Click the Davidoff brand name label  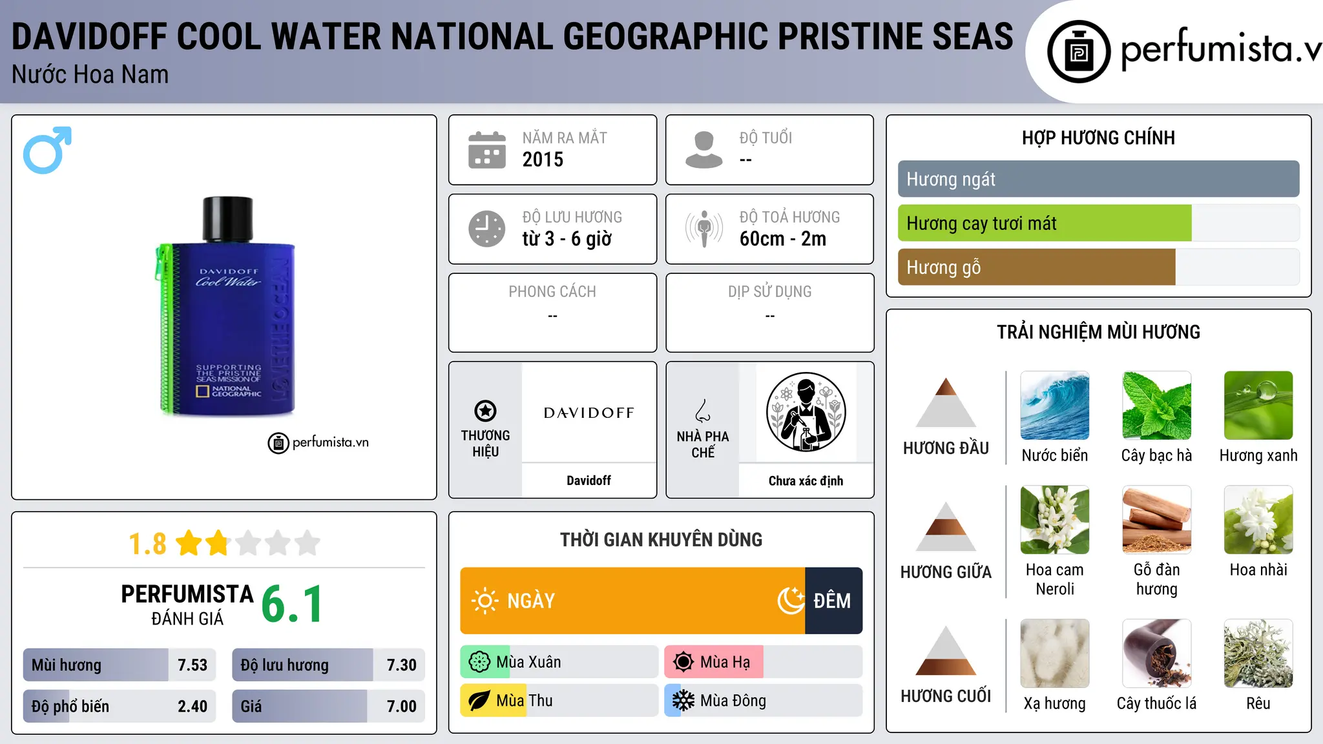click(x=589, y=480)
